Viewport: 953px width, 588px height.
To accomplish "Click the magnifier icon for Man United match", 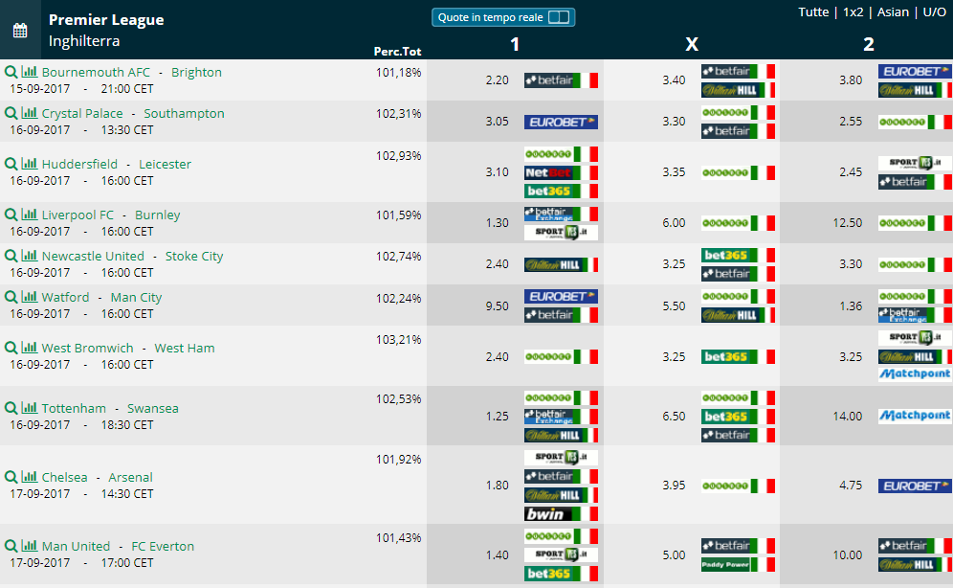I will click(x=11, y=546).
